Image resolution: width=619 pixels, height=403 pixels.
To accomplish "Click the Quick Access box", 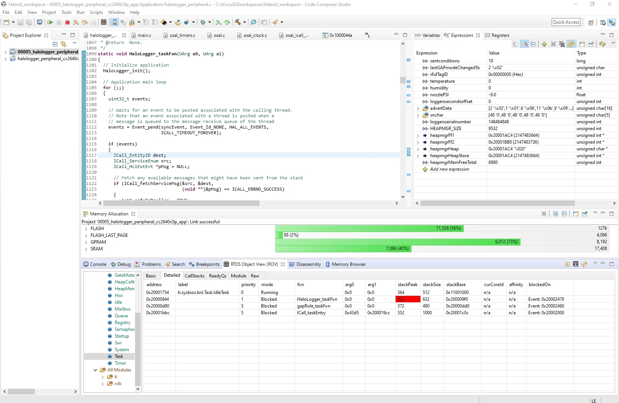I will point(566,22).
